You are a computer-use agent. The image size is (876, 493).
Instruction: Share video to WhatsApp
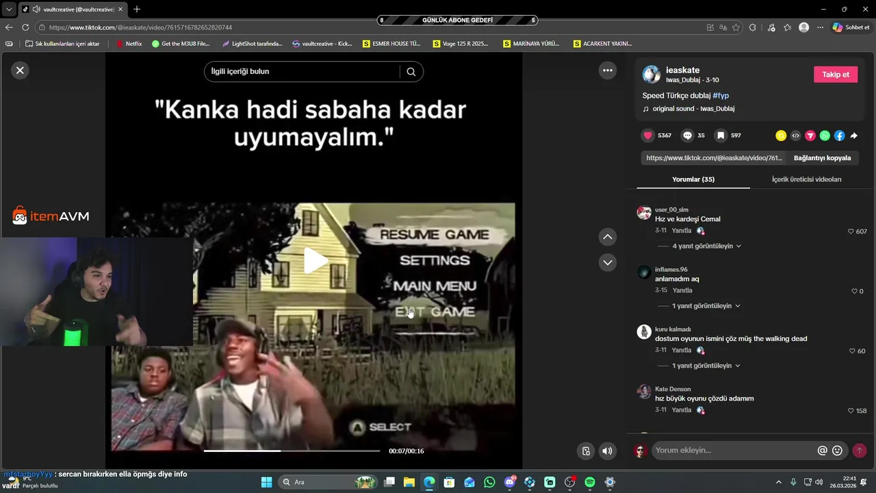pos(825,136)
